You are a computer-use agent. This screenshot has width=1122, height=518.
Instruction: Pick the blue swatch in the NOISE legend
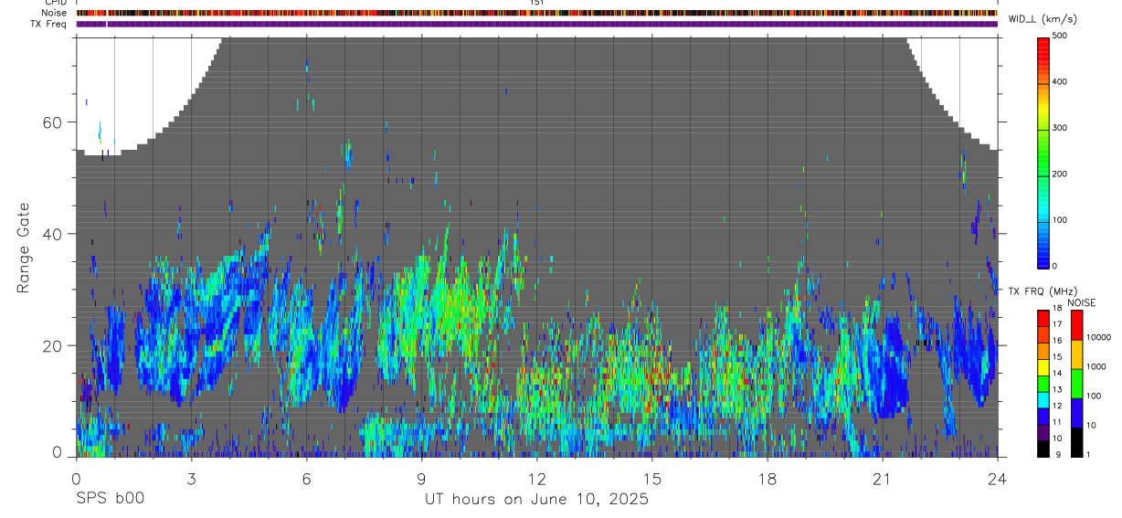1076,413
